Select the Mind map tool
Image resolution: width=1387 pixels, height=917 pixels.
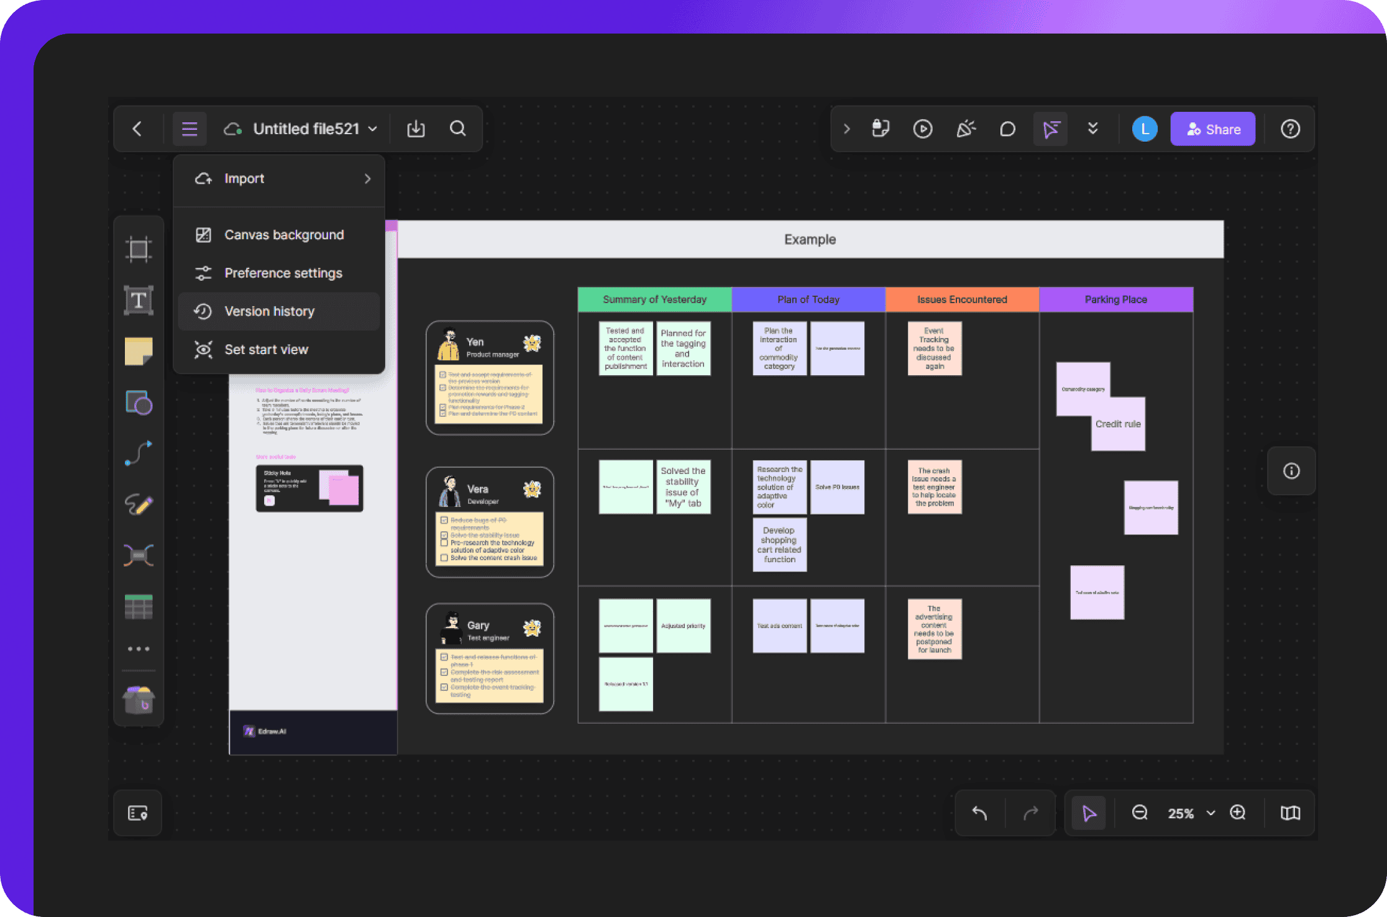coord(139,555)
